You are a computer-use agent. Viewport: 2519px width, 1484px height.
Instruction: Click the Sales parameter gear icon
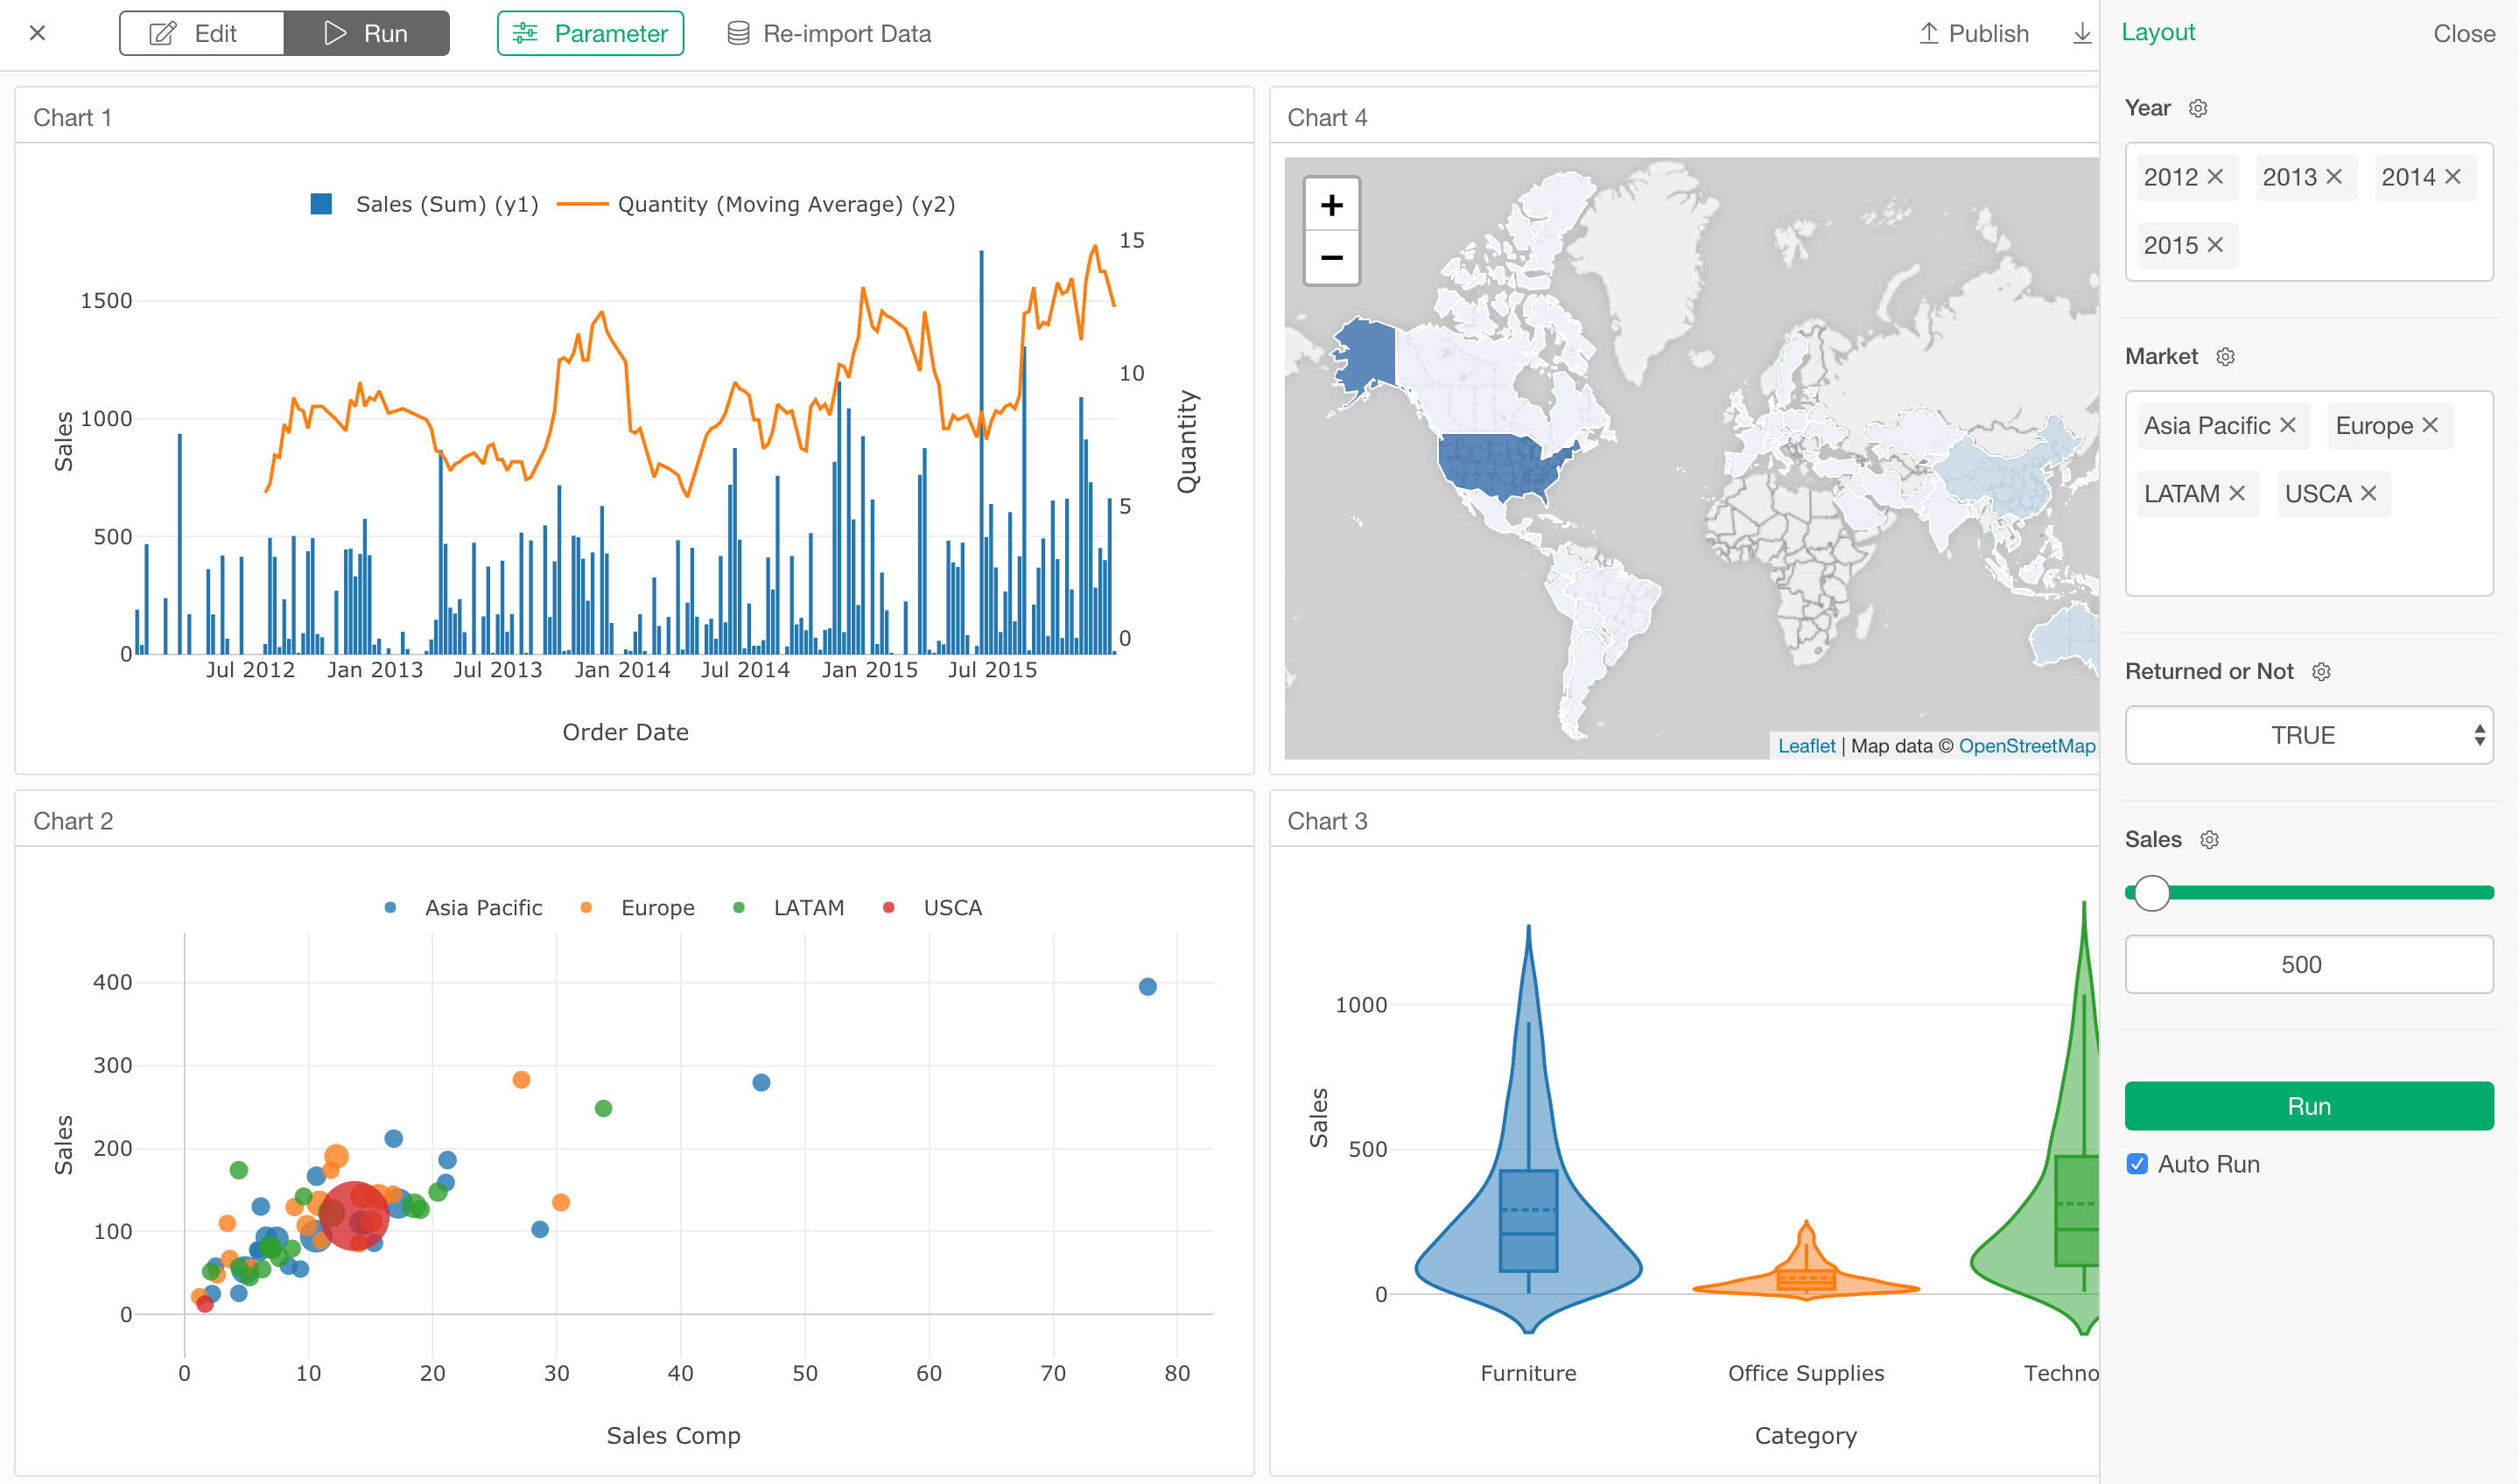click(x=2210, y=840)
